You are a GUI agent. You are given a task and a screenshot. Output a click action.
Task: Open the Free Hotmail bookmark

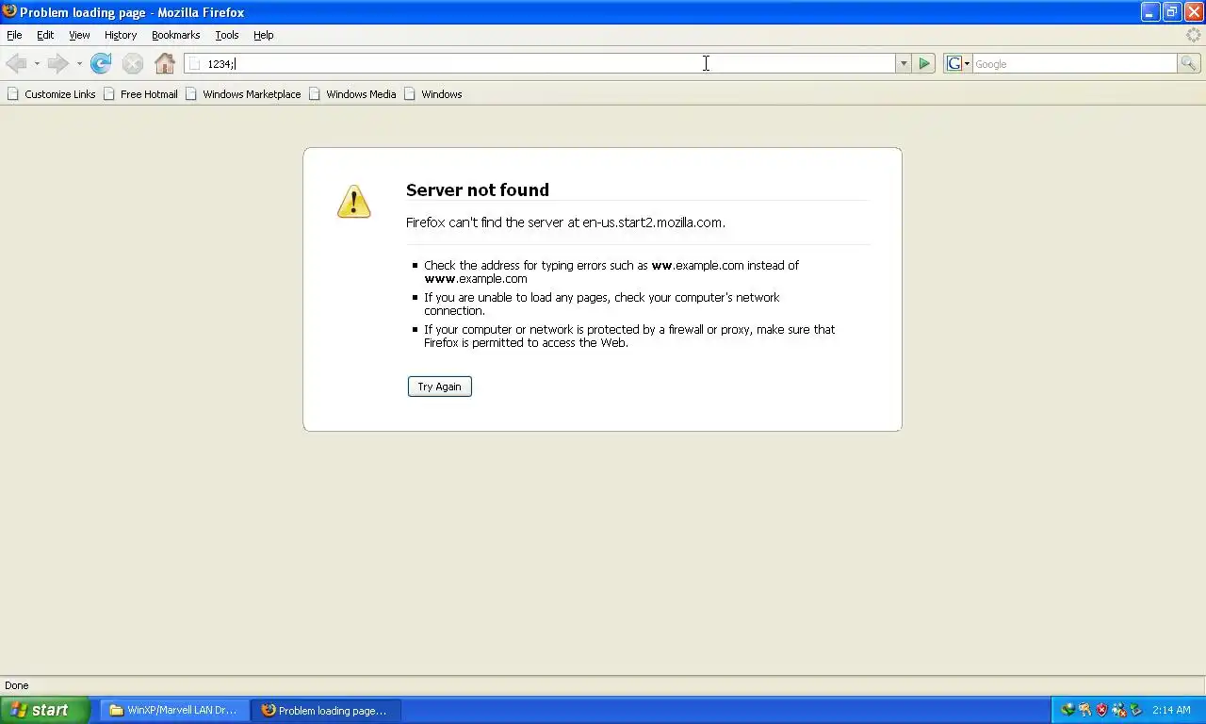[140, 94]
